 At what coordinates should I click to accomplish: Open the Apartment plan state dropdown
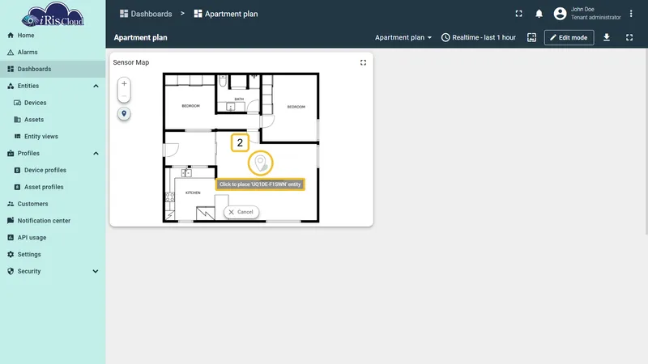pyautogui.click(x=403, y=37)
